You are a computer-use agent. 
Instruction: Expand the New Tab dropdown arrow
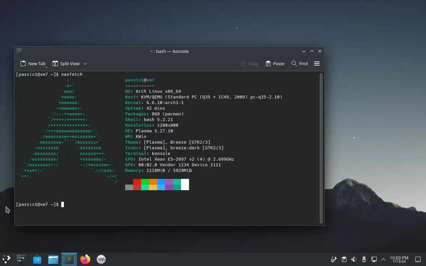click(46, 67)
